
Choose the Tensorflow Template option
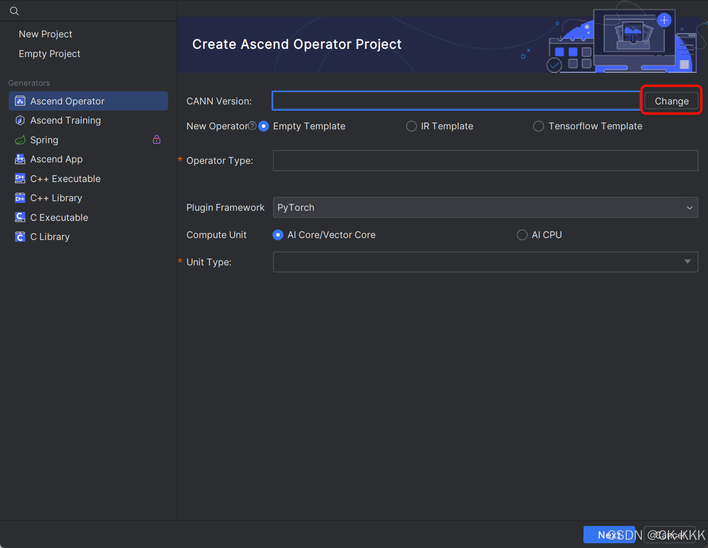pos(538,126)
